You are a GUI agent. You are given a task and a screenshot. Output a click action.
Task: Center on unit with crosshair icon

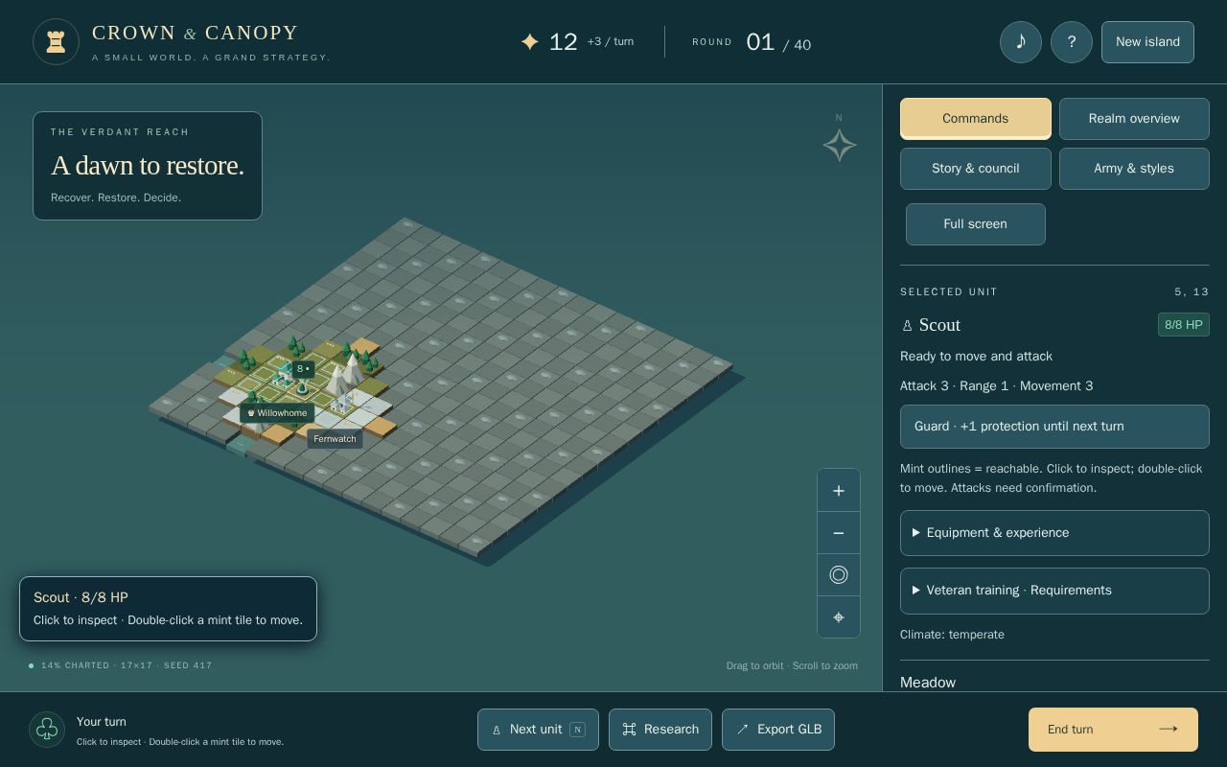tap(839, 617)
